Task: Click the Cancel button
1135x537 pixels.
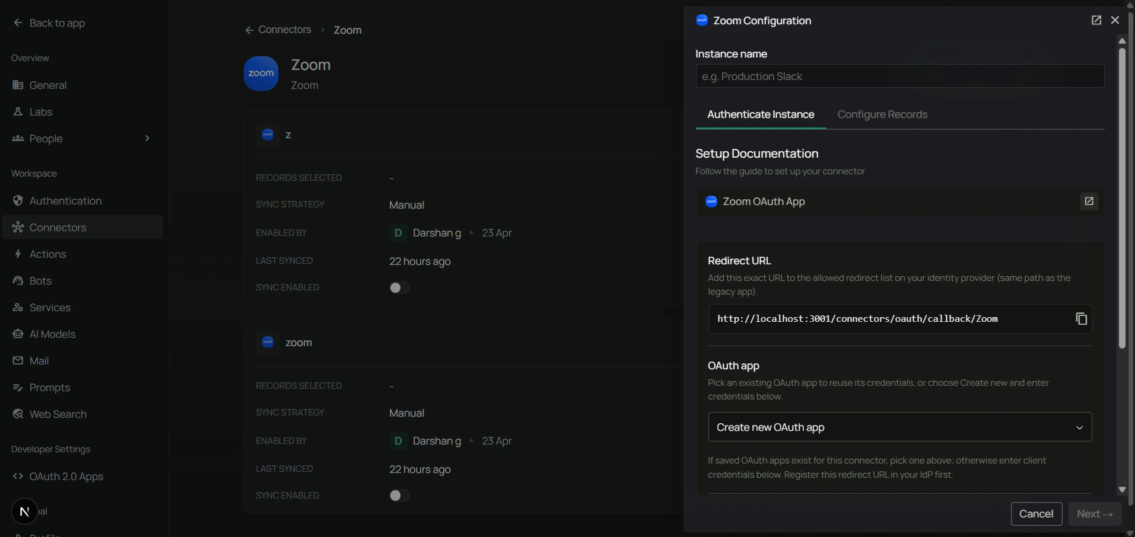Action: pos(1036,514)
